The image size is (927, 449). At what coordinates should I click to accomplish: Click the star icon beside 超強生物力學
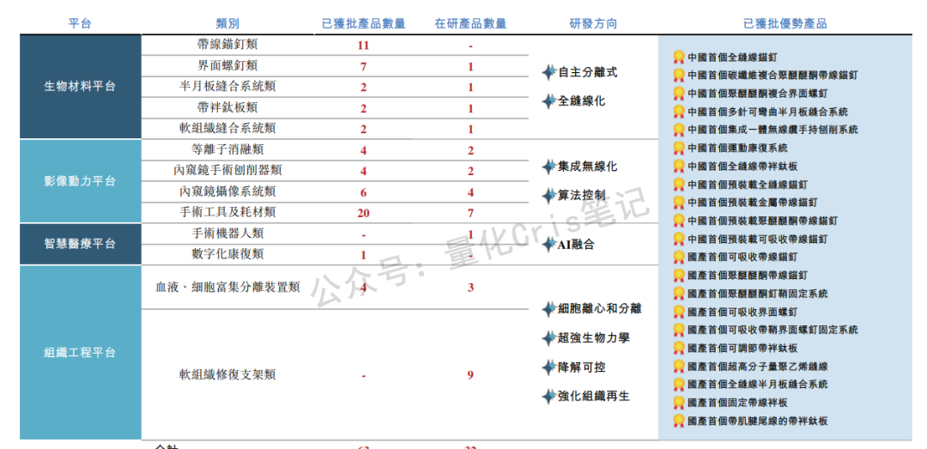click(x=549, y=338)
